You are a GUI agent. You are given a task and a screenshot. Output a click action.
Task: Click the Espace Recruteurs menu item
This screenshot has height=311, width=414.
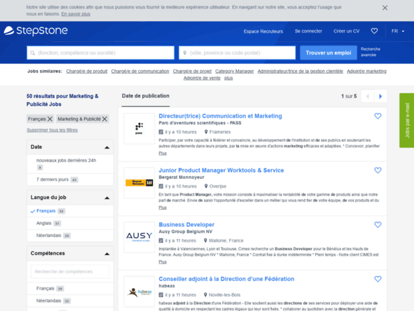263,31
